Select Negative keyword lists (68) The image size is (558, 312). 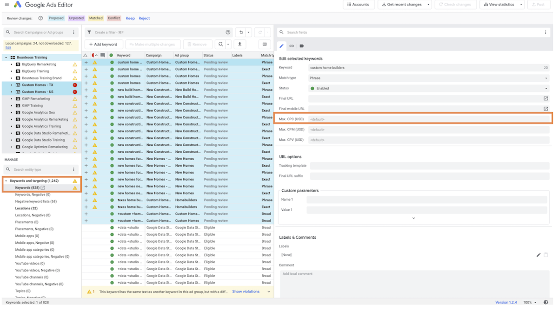click(x=36, y=201)
